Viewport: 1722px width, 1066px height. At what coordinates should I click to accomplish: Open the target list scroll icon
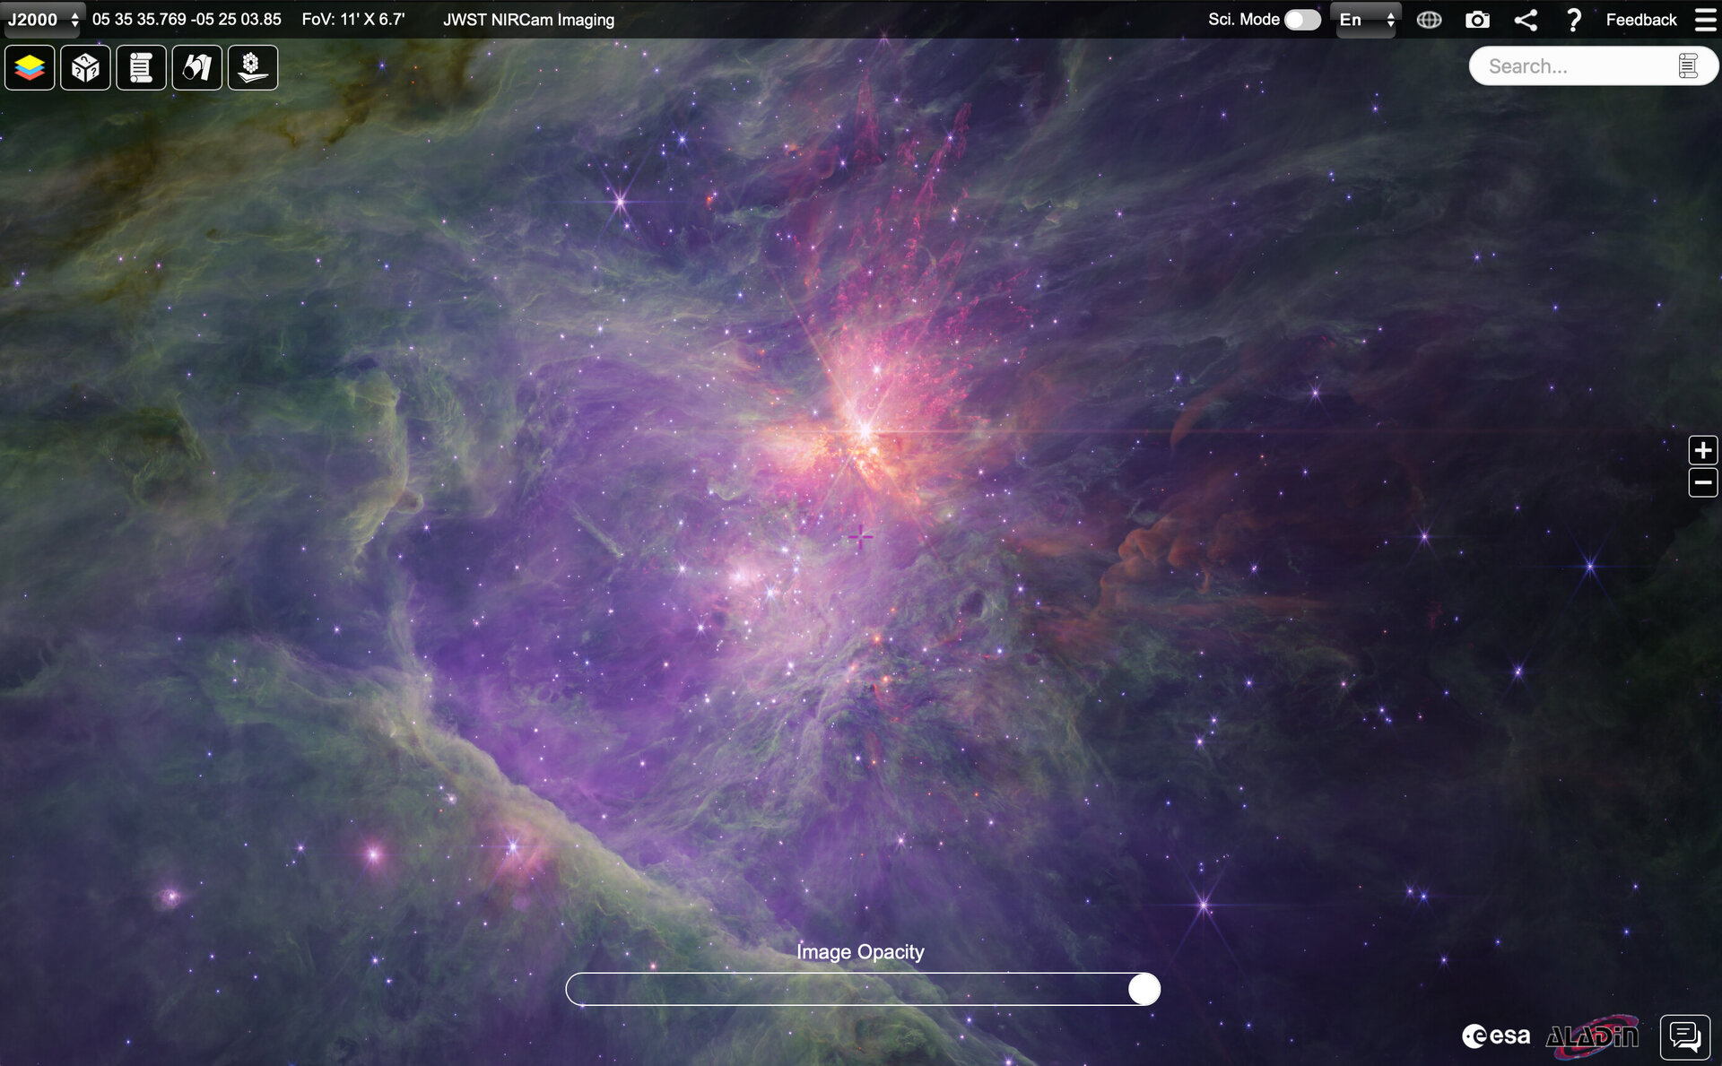[141, 67]
